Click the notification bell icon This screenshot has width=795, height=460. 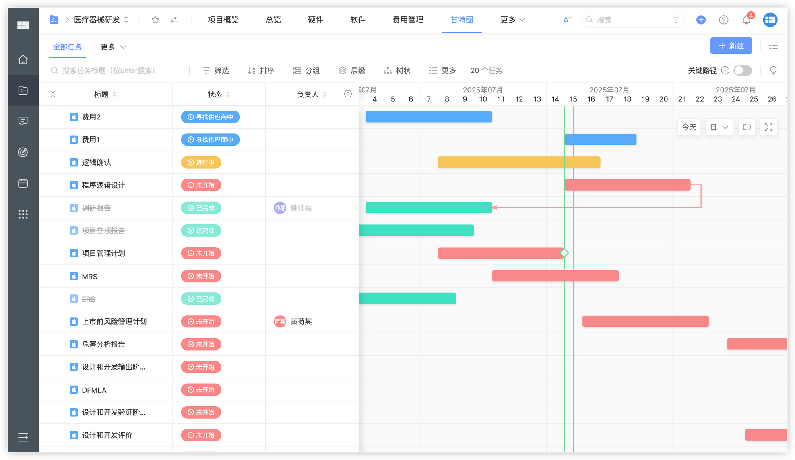(x=746, y=20)
